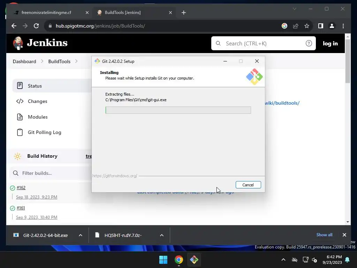Expand options for HQ5lHT-n.dY.7.0z- download
Viewport: 357px width, 268px height.
click(162, 235)
